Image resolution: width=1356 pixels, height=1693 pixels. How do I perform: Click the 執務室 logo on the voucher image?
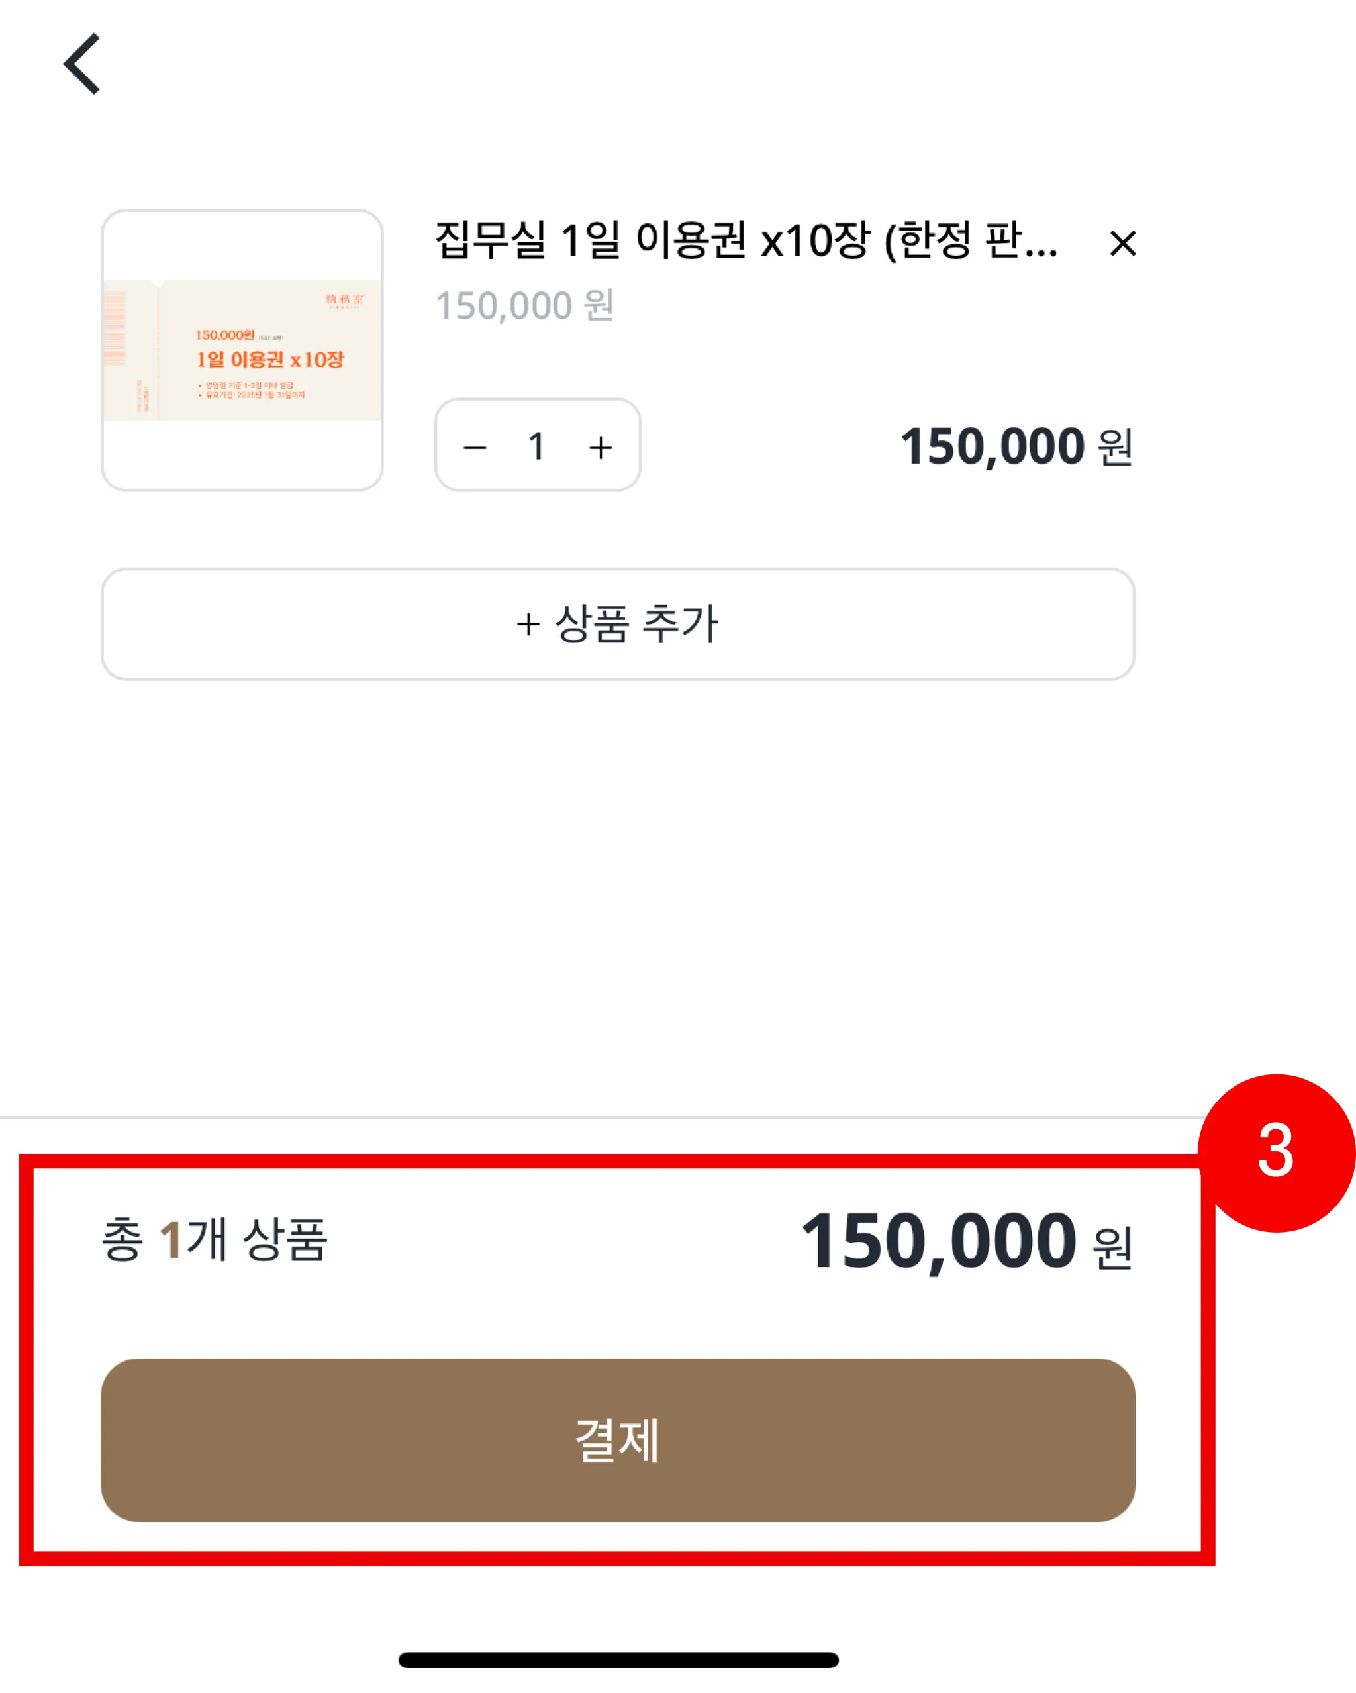click(345, 300)
